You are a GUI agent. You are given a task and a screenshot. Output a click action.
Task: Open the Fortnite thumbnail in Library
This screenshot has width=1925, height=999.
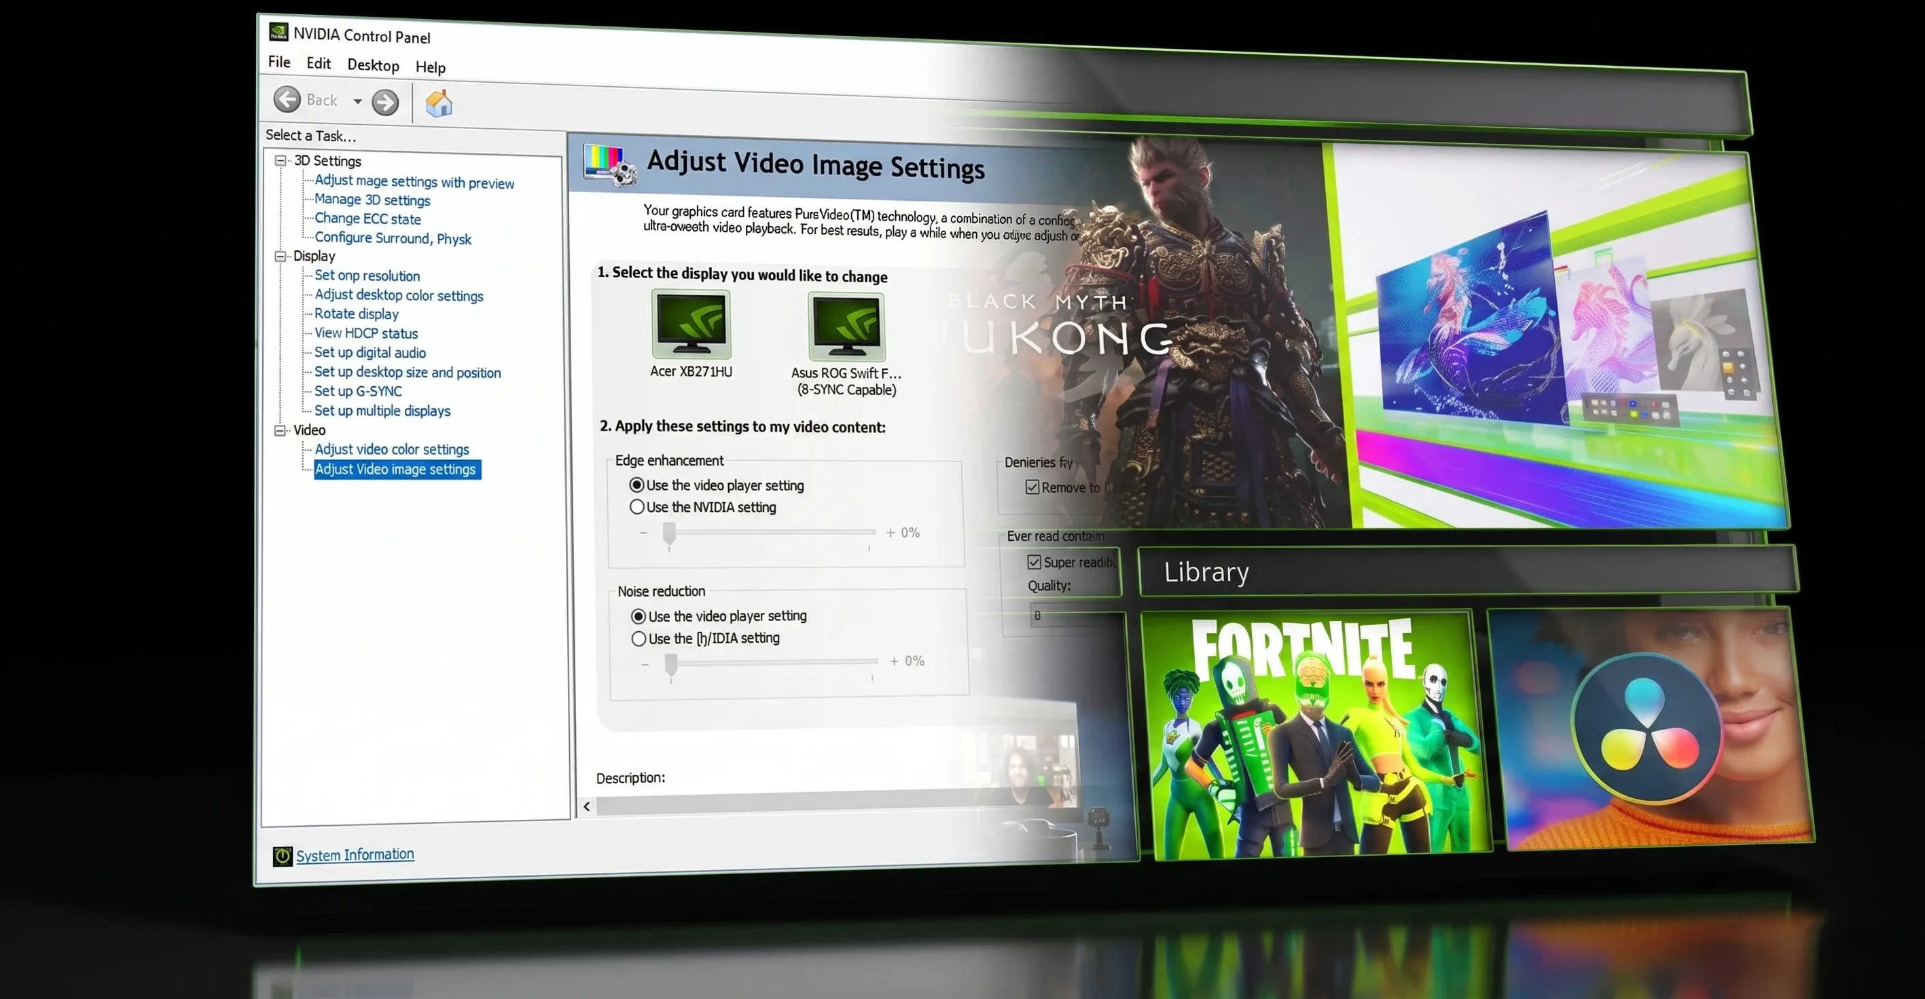1315,736
